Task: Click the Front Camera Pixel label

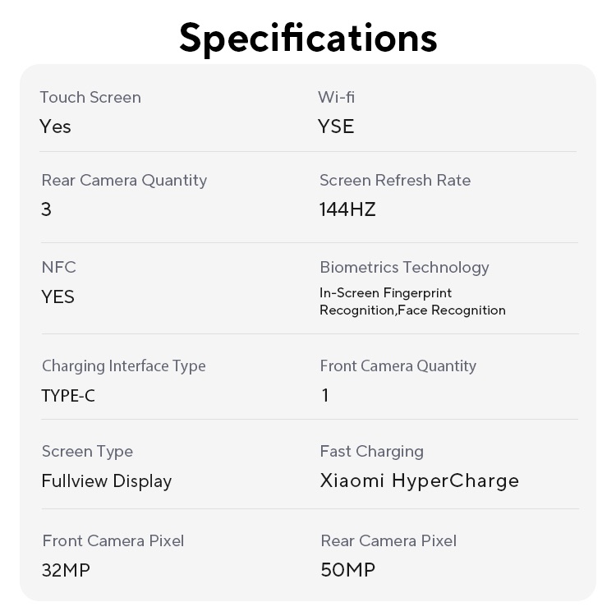Action: coord(113,540)
